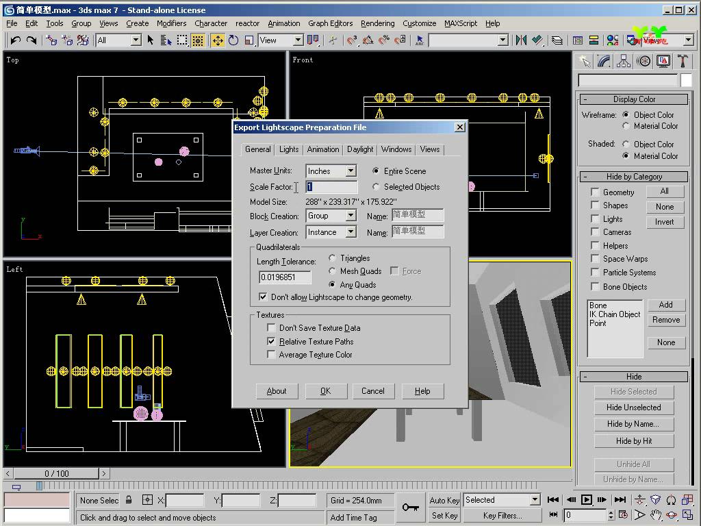Click the Rectangular Selection Region icon
The height and width of the screenshot is (526, 701).
tap(182, 40)
